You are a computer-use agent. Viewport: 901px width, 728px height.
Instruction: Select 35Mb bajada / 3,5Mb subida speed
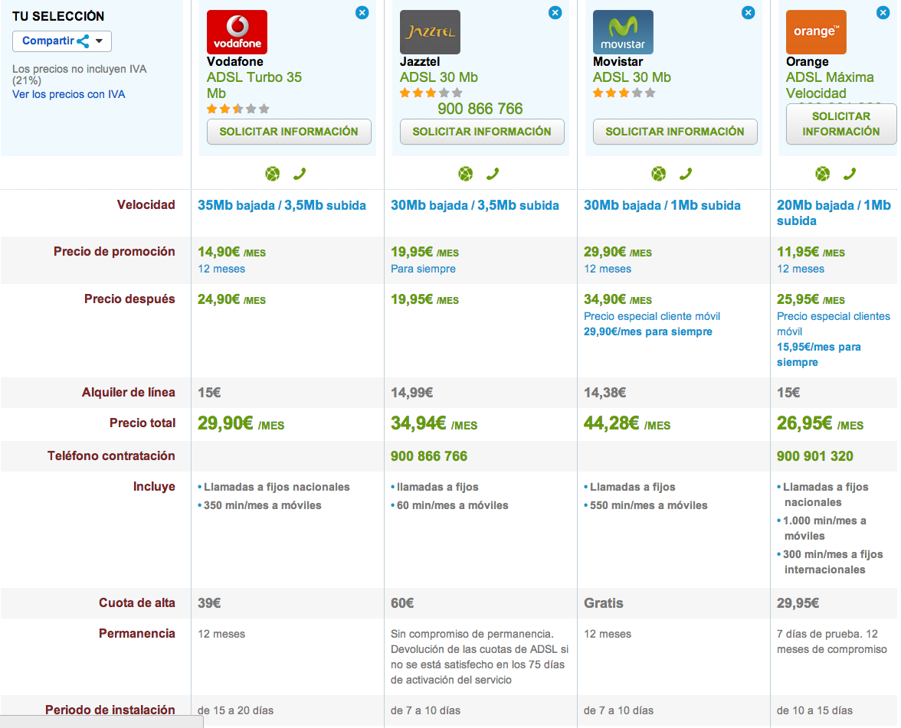(x=282, y=205)
